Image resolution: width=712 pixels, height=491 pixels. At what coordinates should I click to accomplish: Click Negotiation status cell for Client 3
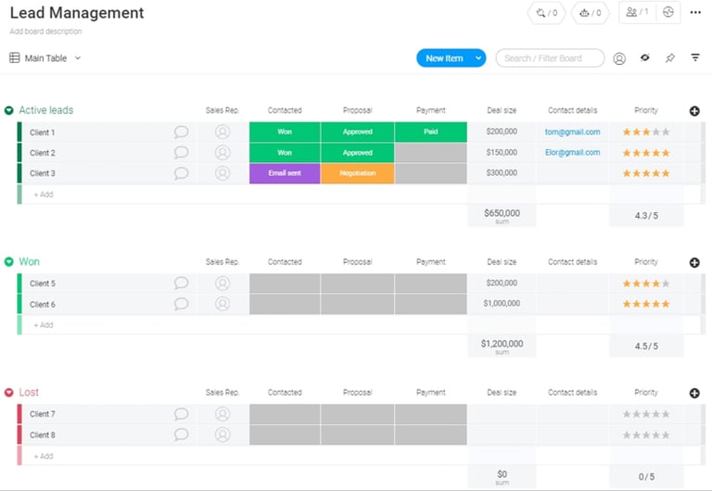click(x=357, y=173)
